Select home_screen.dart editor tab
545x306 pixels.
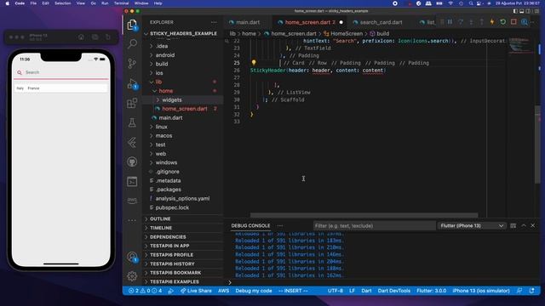pyautogui.click(x=308, y=22)
